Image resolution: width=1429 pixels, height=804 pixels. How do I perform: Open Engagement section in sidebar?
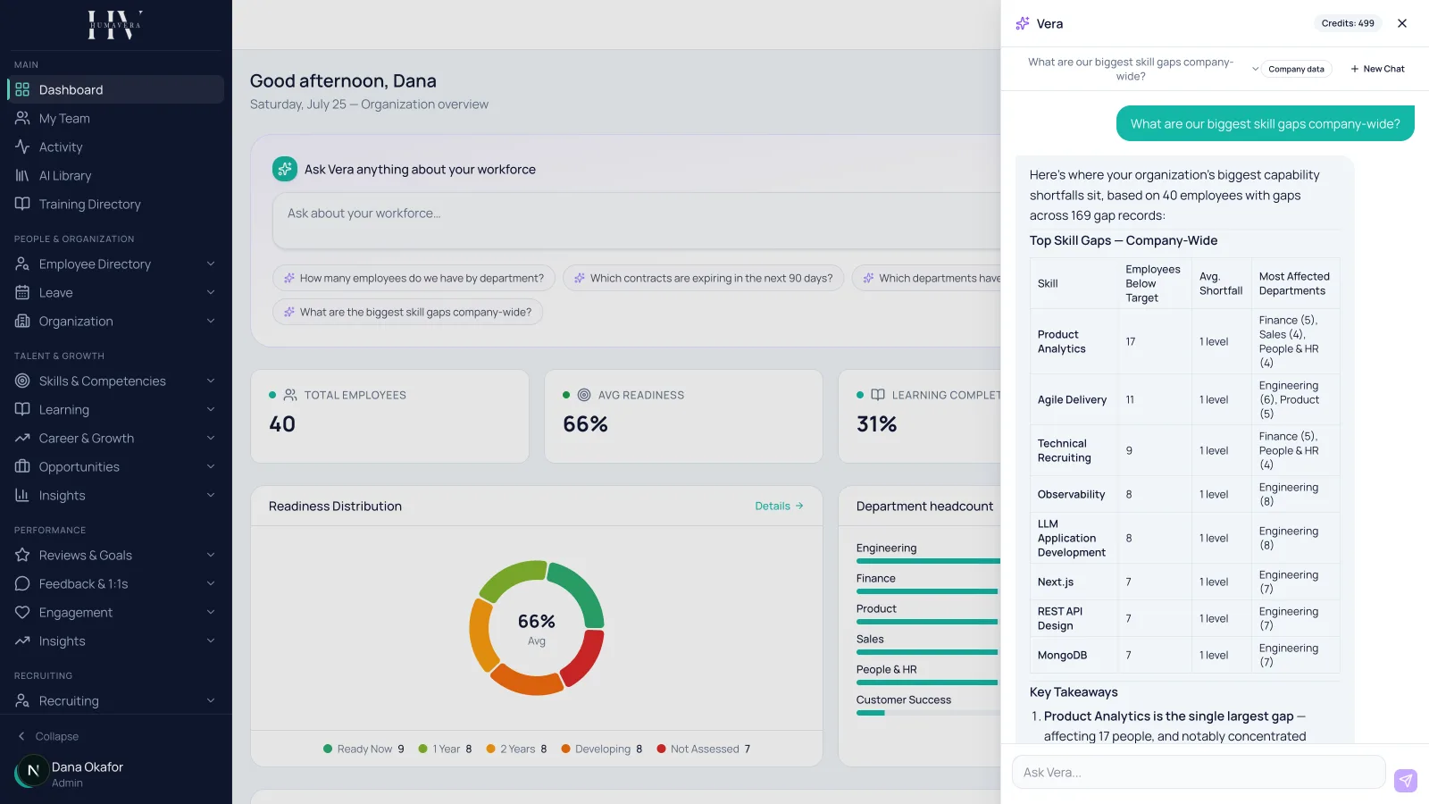pos(115,612)
